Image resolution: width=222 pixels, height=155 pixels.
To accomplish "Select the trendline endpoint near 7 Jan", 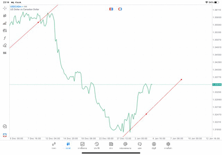I will (x=181, y=79).
